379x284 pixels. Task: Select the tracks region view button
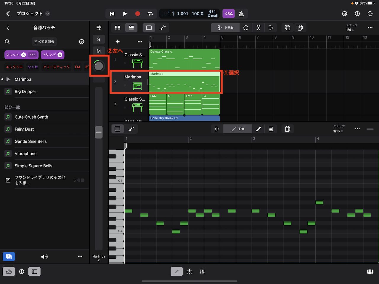tap(149, 28)
